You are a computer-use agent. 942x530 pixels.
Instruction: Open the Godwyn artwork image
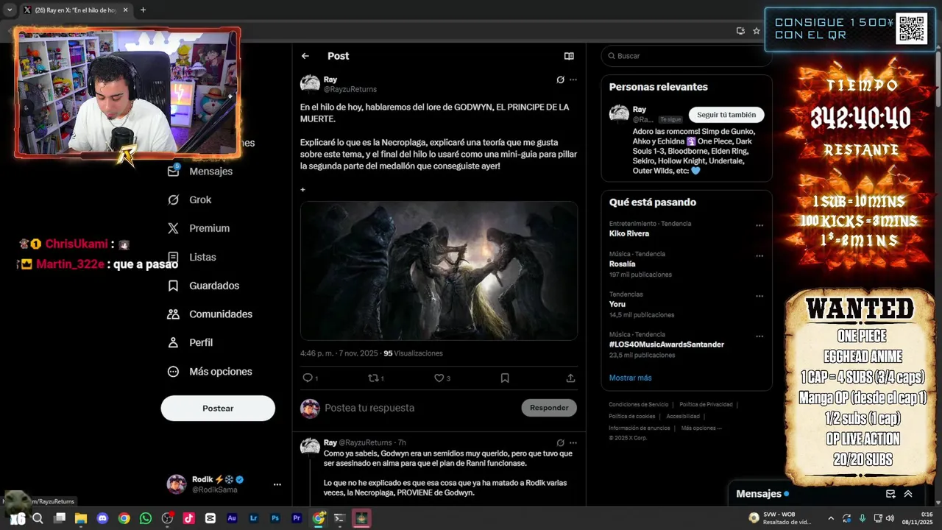(x=439, y=270)
